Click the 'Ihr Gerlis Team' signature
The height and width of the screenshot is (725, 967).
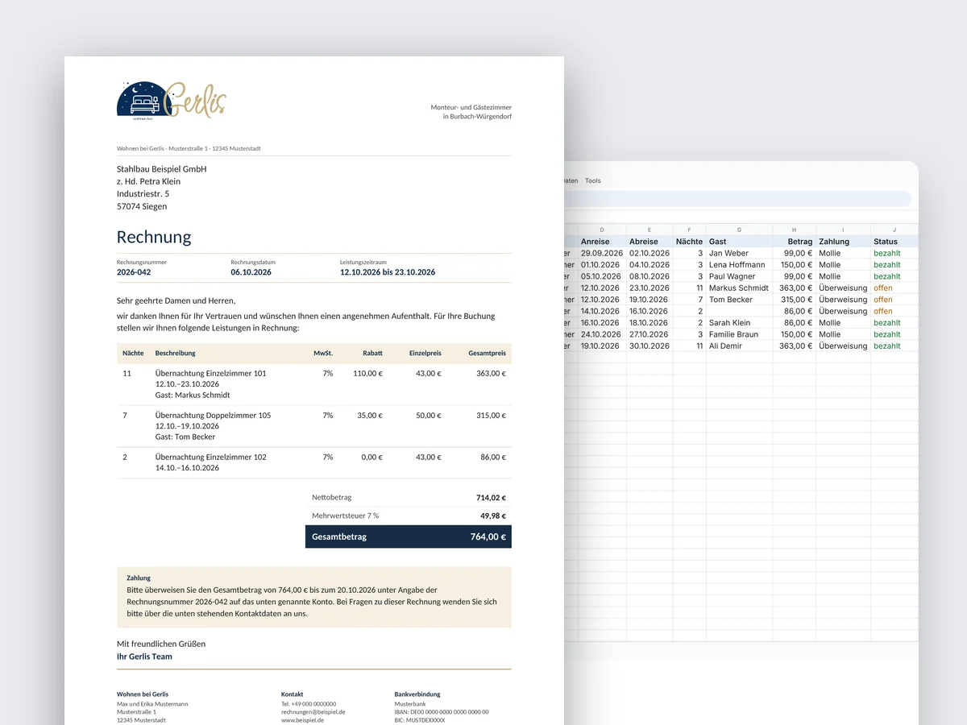tap(144, 657)
